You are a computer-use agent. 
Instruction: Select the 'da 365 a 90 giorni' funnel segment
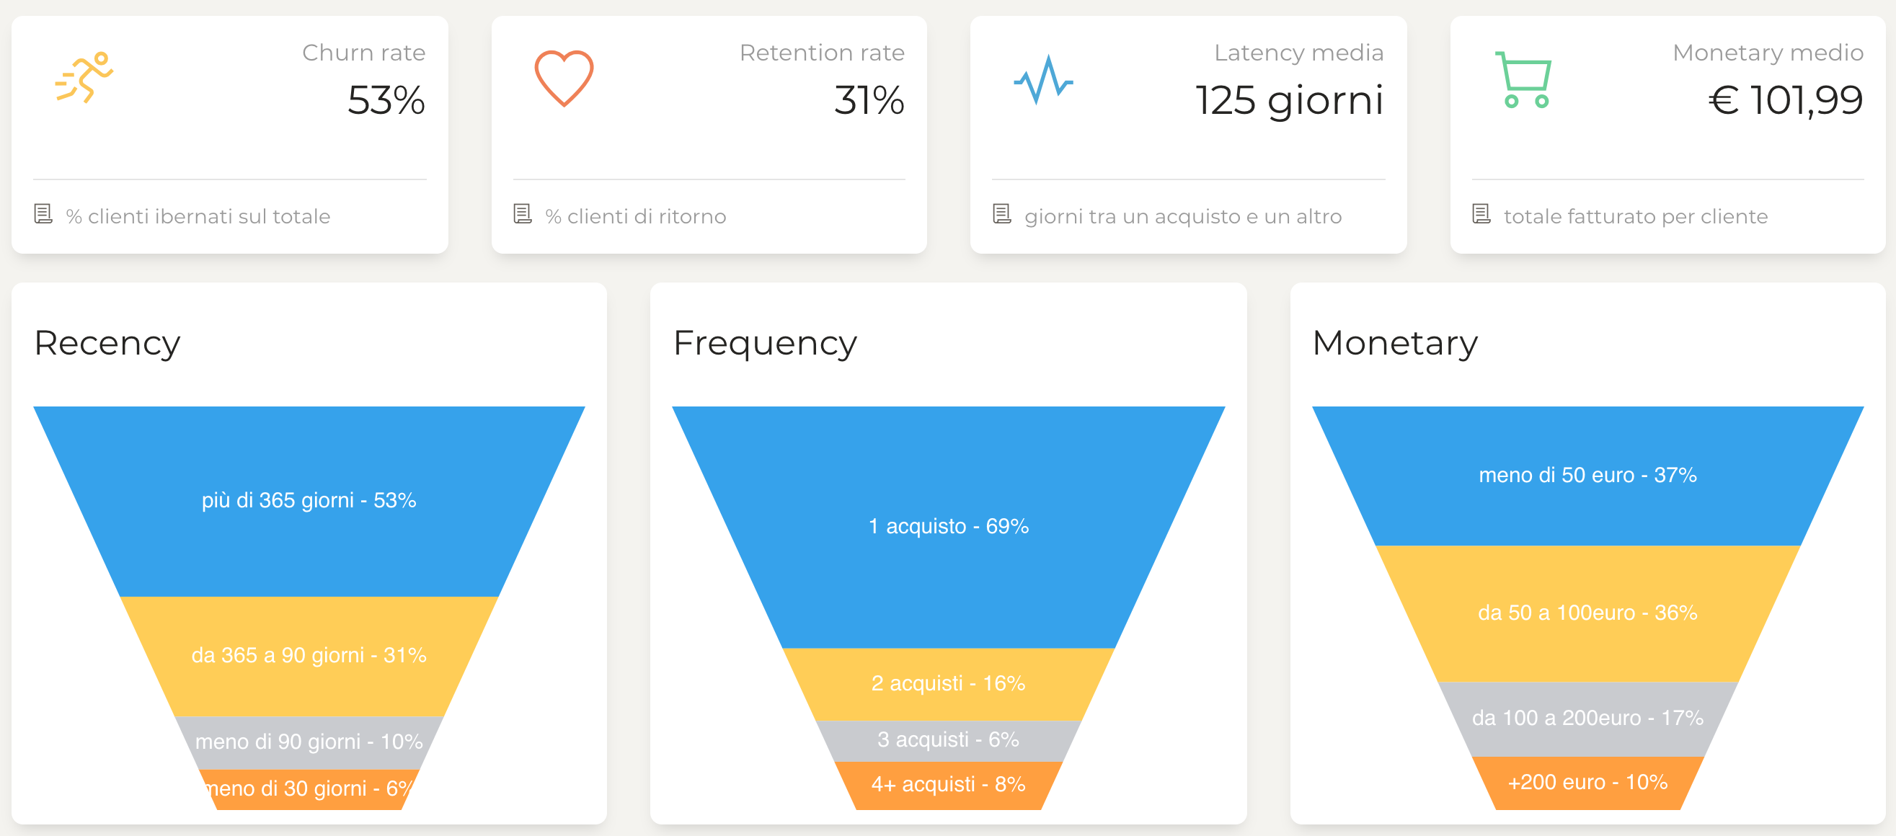point(309,656)
